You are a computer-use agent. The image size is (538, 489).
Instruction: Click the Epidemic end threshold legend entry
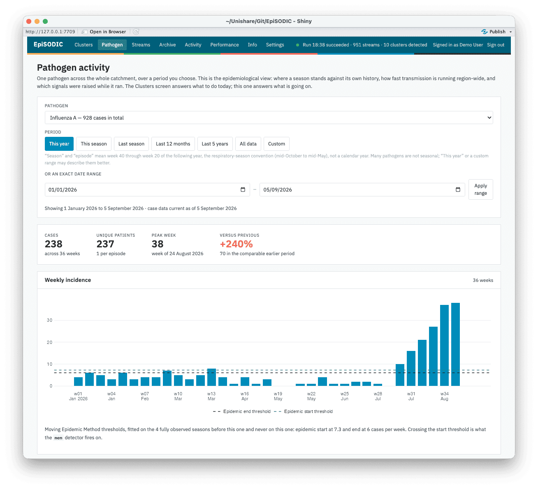click(242, 411)
